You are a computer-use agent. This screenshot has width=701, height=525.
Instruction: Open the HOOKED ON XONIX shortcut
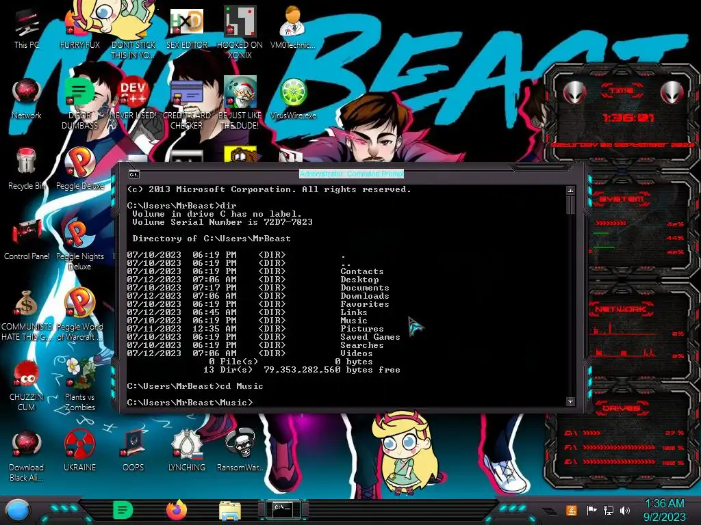240,33
